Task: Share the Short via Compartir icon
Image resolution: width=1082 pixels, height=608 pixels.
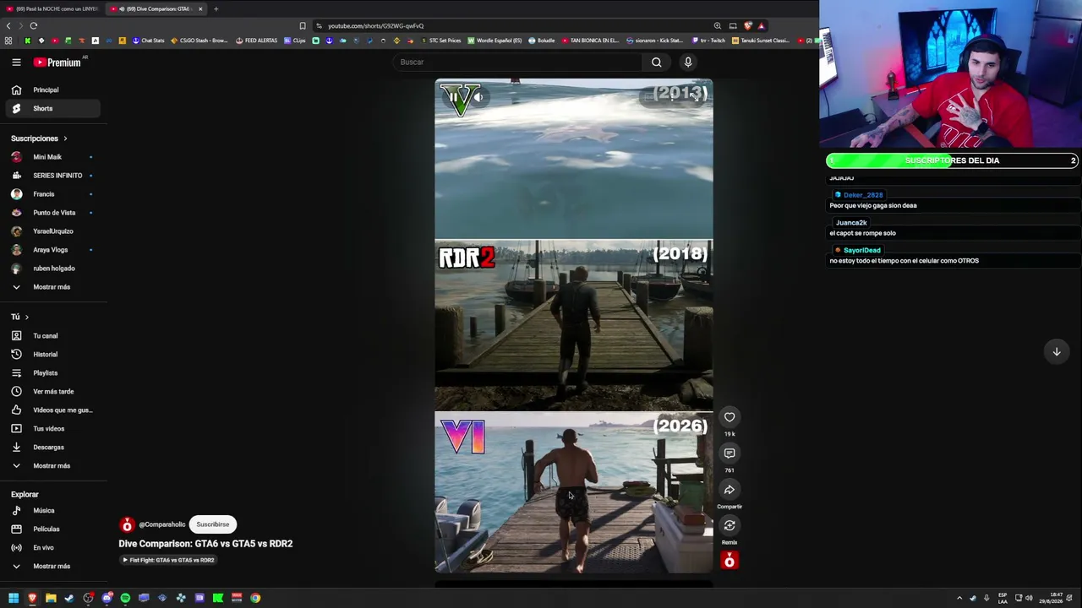Action: click(730, 490)
